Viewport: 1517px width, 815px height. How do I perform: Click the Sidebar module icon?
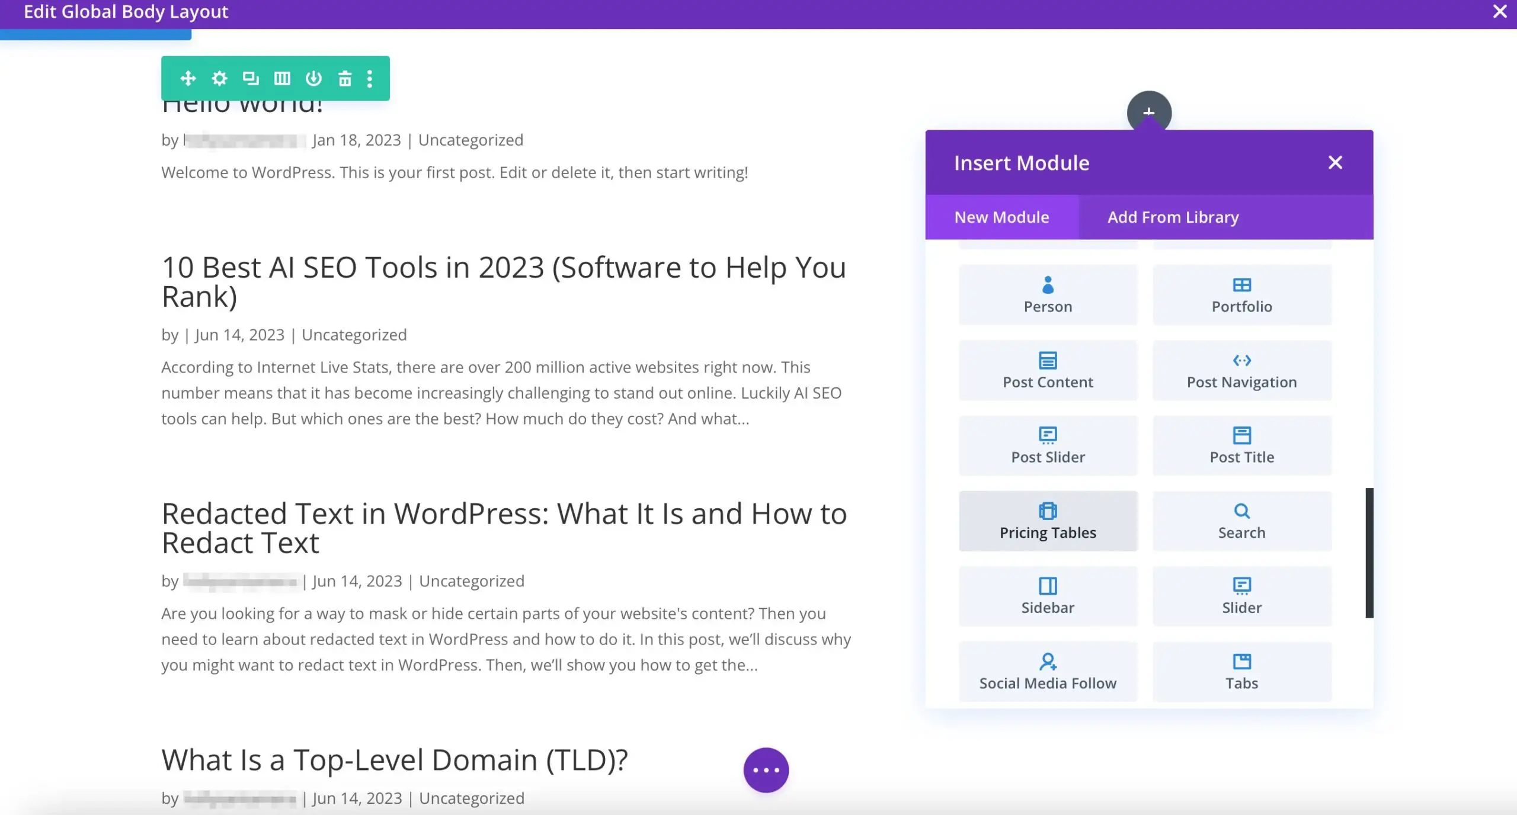pyautogui.click(x=1047, y=585)
